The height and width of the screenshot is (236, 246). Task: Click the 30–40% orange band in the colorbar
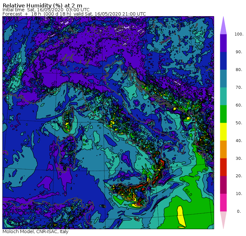pos(223,149)
